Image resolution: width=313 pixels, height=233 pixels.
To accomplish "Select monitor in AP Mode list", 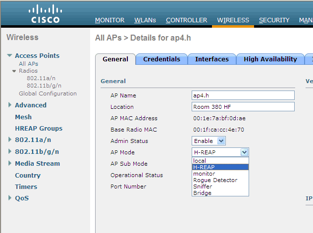I will click(x=220, y=174).
